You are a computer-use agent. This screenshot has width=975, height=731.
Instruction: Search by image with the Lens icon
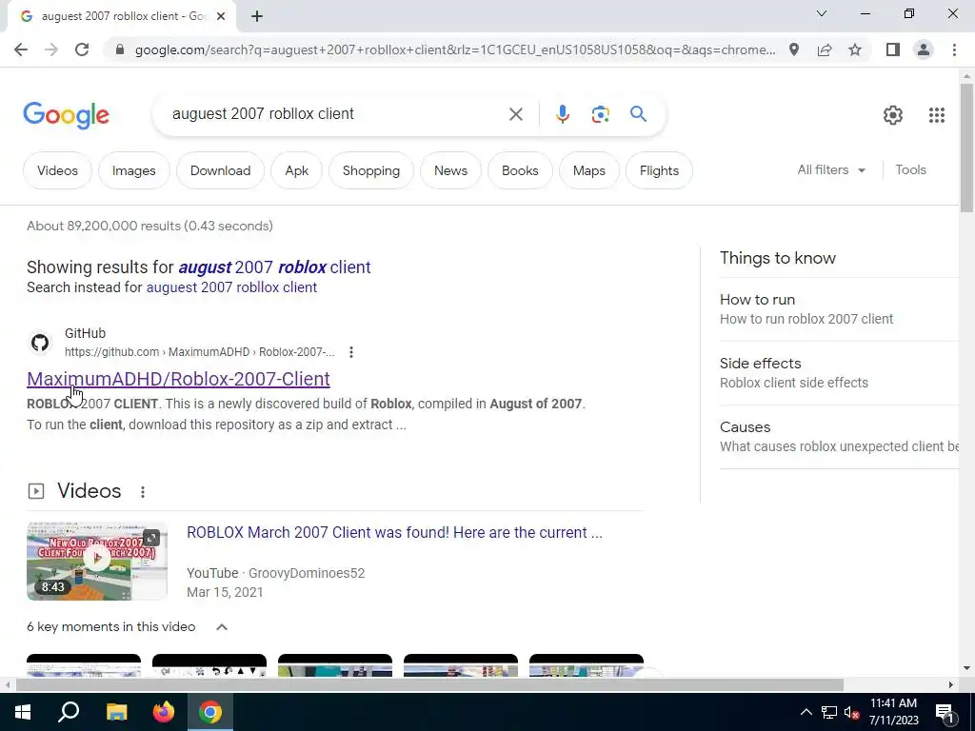(x=600, y=114)
